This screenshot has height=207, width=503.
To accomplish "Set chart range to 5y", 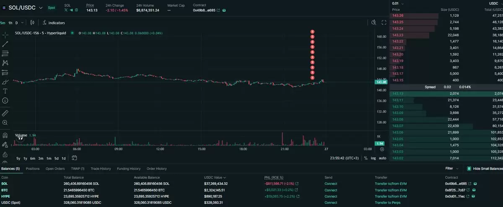I will (x=18, y=158).
